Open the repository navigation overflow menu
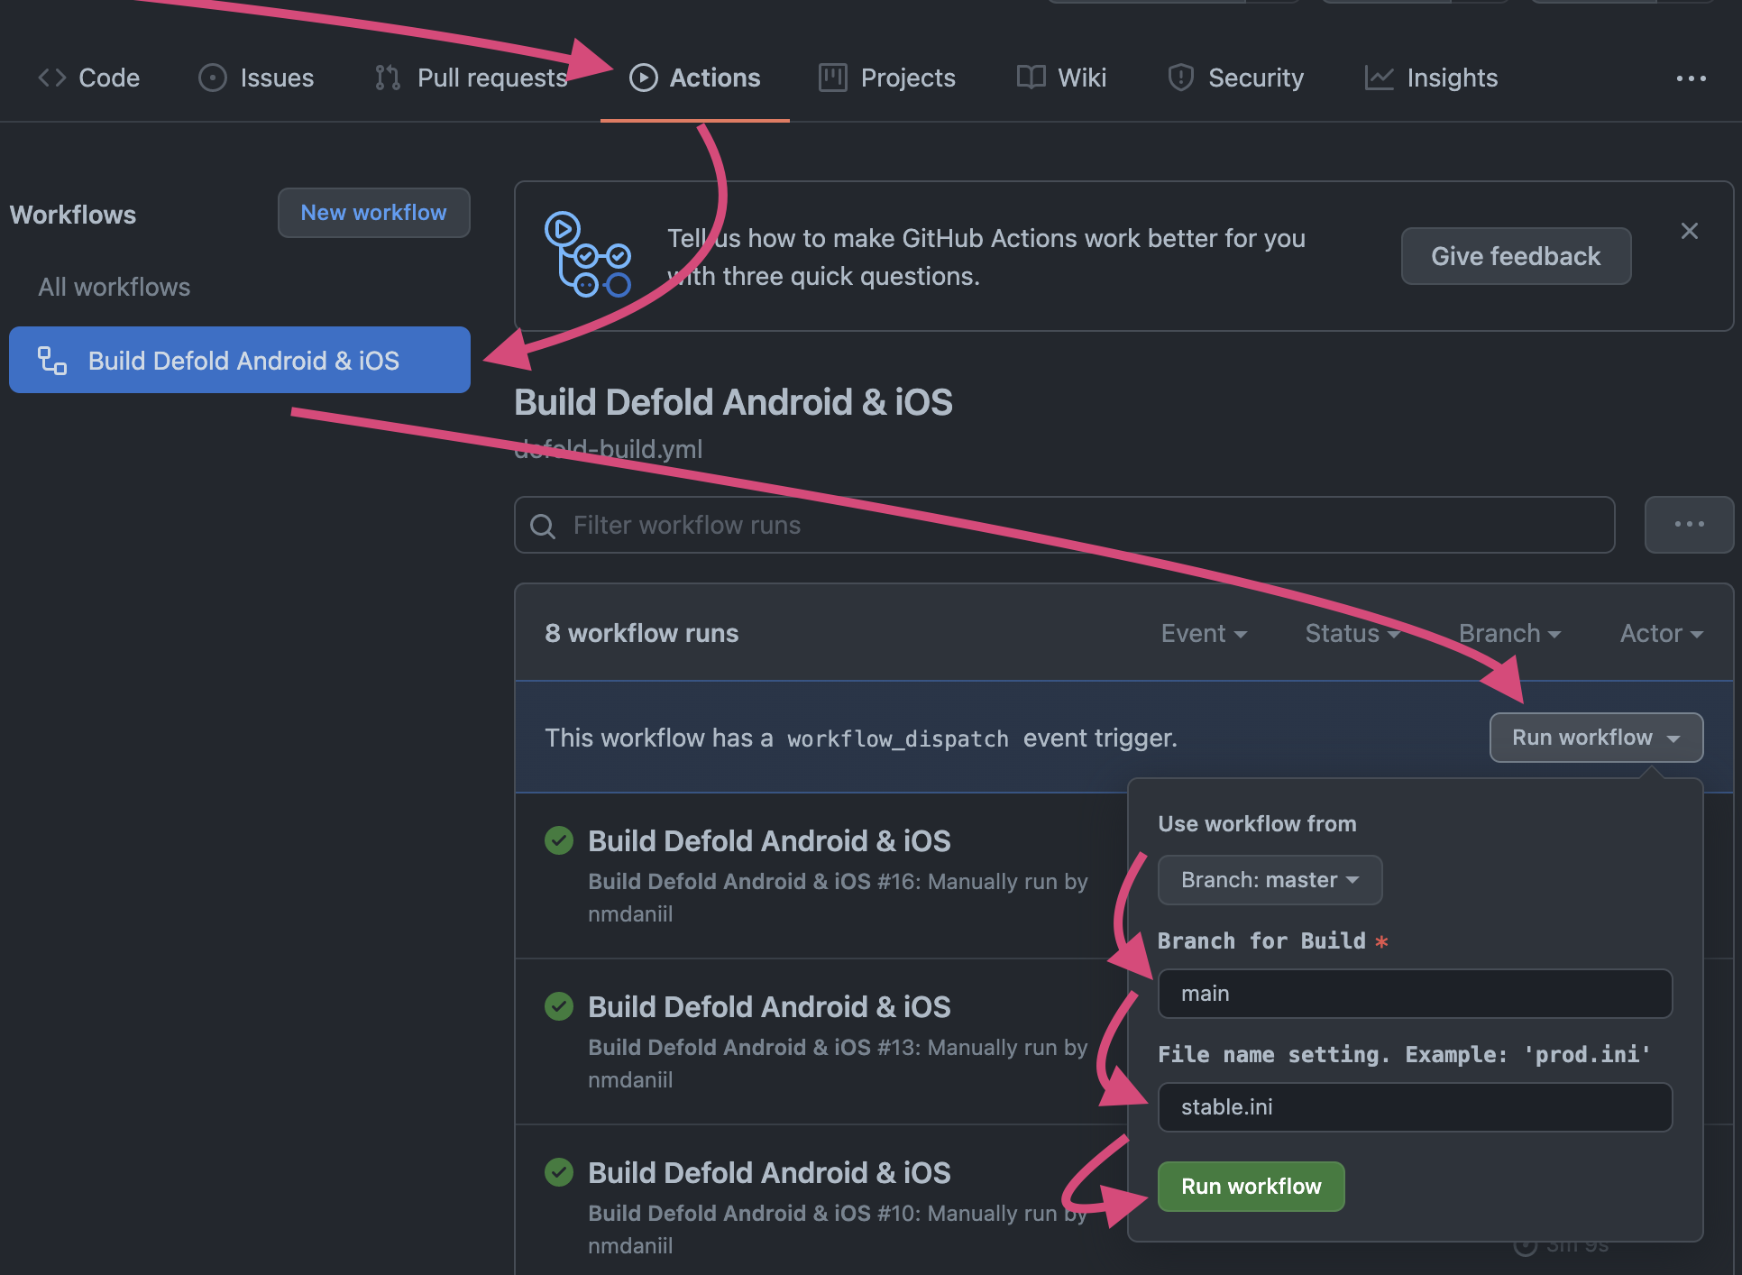Image resolution: width=1742 pixels, height=1275 pixels. (x=1691, y=78)
